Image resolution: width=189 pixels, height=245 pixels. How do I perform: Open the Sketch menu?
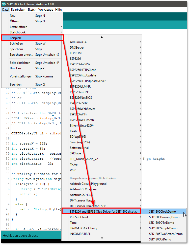click(x=32, y=10)
